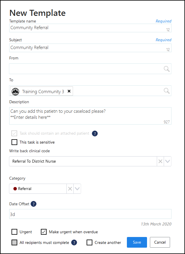
Task: Click the Training Community 3 group icon
Action: click(x=15, y=91)
